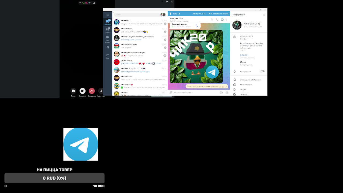Open chat with stream ended message
The height and width of the screenshot is (193, 343).
click(x=140, y=70)
